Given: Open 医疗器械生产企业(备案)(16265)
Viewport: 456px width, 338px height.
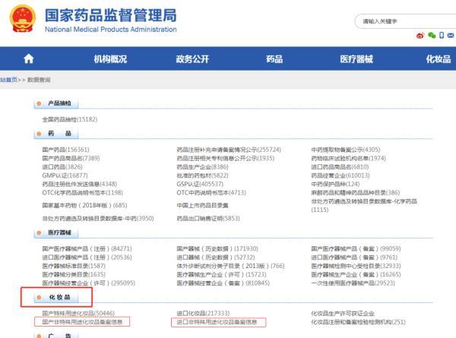Looking at the screenshot, I should point(356,275).
